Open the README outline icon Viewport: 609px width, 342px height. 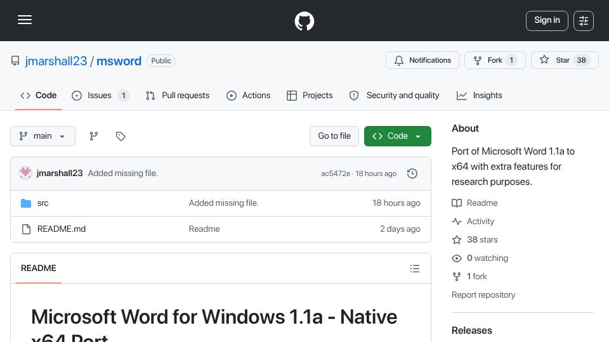[x=415, y=269]
